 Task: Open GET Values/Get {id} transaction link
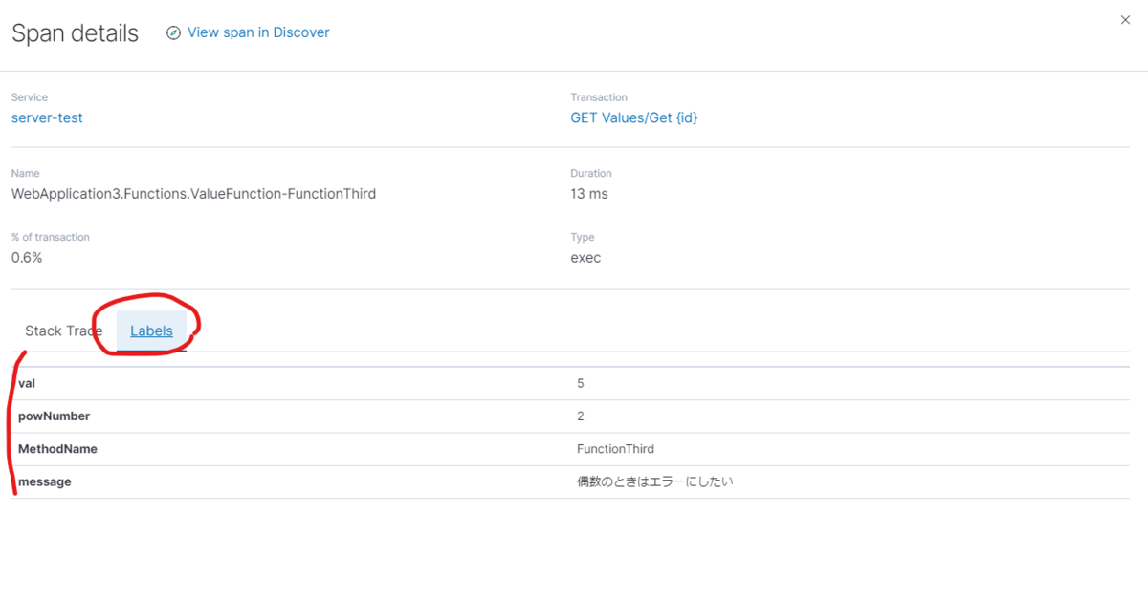coord(634,117)
